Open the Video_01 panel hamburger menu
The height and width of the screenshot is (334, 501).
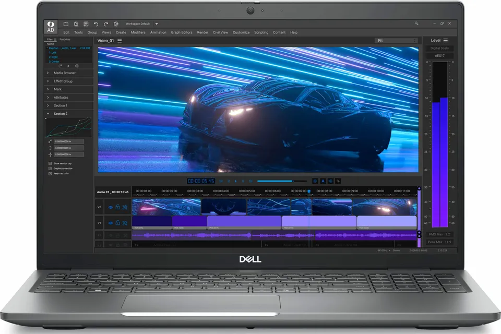click(x=120, y=41)
